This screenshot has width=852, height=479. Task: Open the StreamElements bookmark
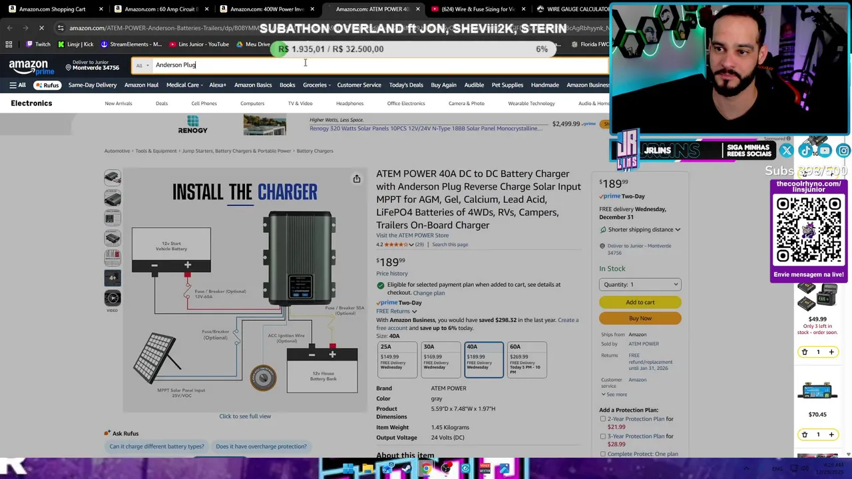(x=131, y=45)
